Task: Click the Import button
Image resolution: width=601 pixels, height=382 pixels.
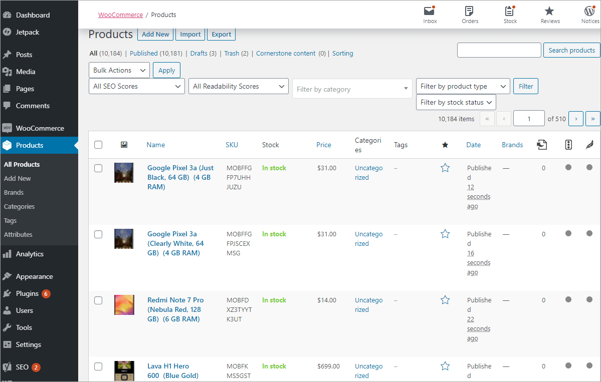Action: point(190,34)
